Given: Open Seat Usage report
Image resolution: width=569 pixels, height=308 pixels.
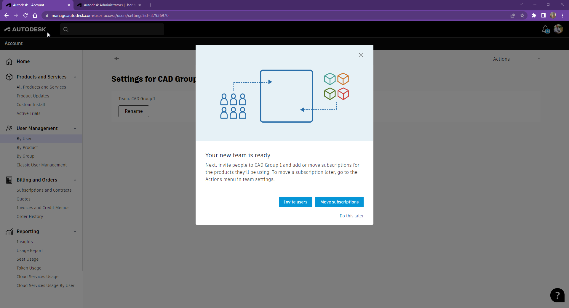Looking at the screenshot, I should click(28, 259).
